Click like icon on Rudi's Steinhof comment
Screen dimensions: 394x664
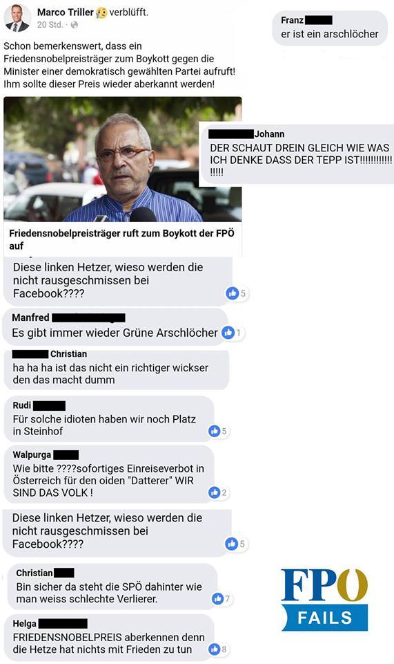tap(215, 431)
